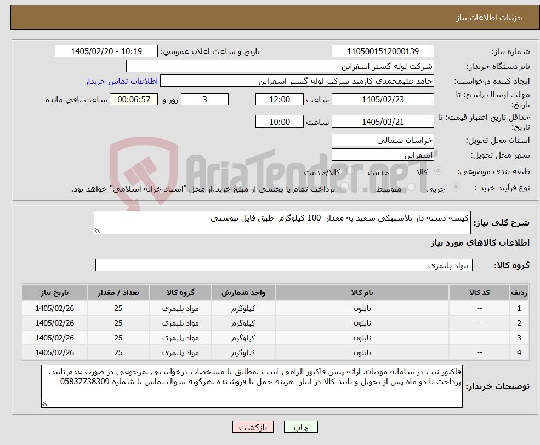Click the نام کالا column header
The image size is (540, 445).
[x=362, y=293]
